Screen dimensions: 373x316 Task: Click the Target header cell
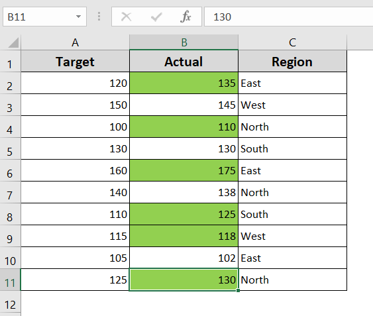click(75, 62)
